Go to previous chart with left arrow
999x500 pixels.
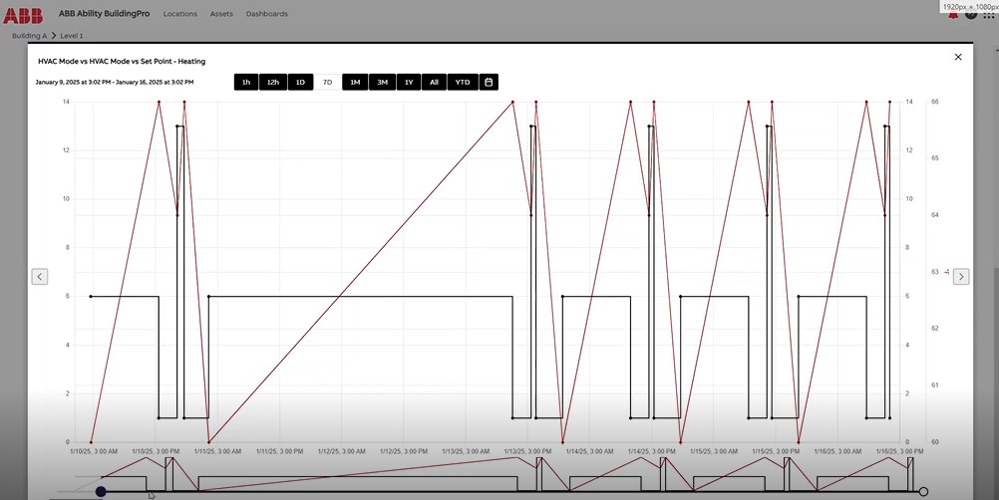pos(40,277)
